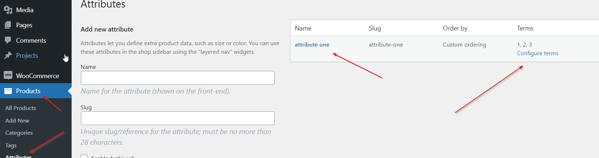Click the Media library icon
This screenshot has width=599, height=158.
tap(8, 10)
